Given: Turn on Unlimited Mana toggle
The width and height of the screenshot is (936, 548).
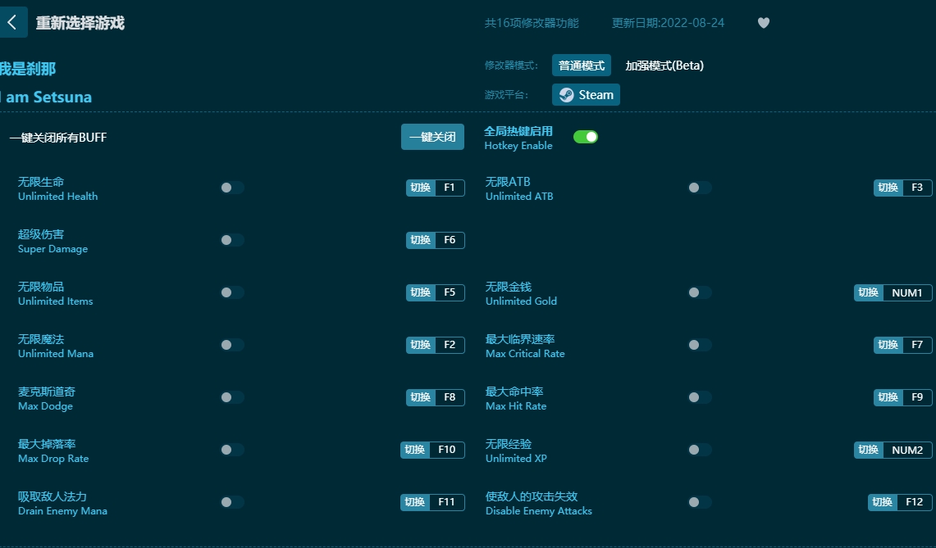Looking at the screenshot, I should point(232,345).
